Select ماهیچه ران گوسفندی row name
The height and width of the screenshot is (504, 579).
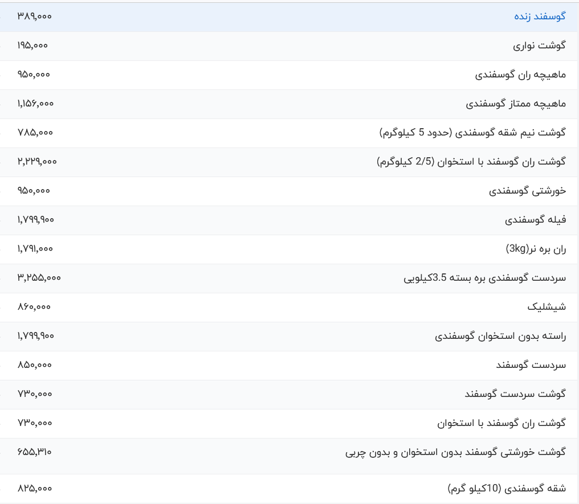click(x=520, y=75)
